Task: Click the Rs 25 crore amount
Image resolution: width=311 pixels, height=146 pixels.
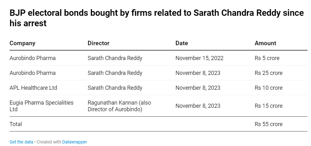Action: click(269, 73)
